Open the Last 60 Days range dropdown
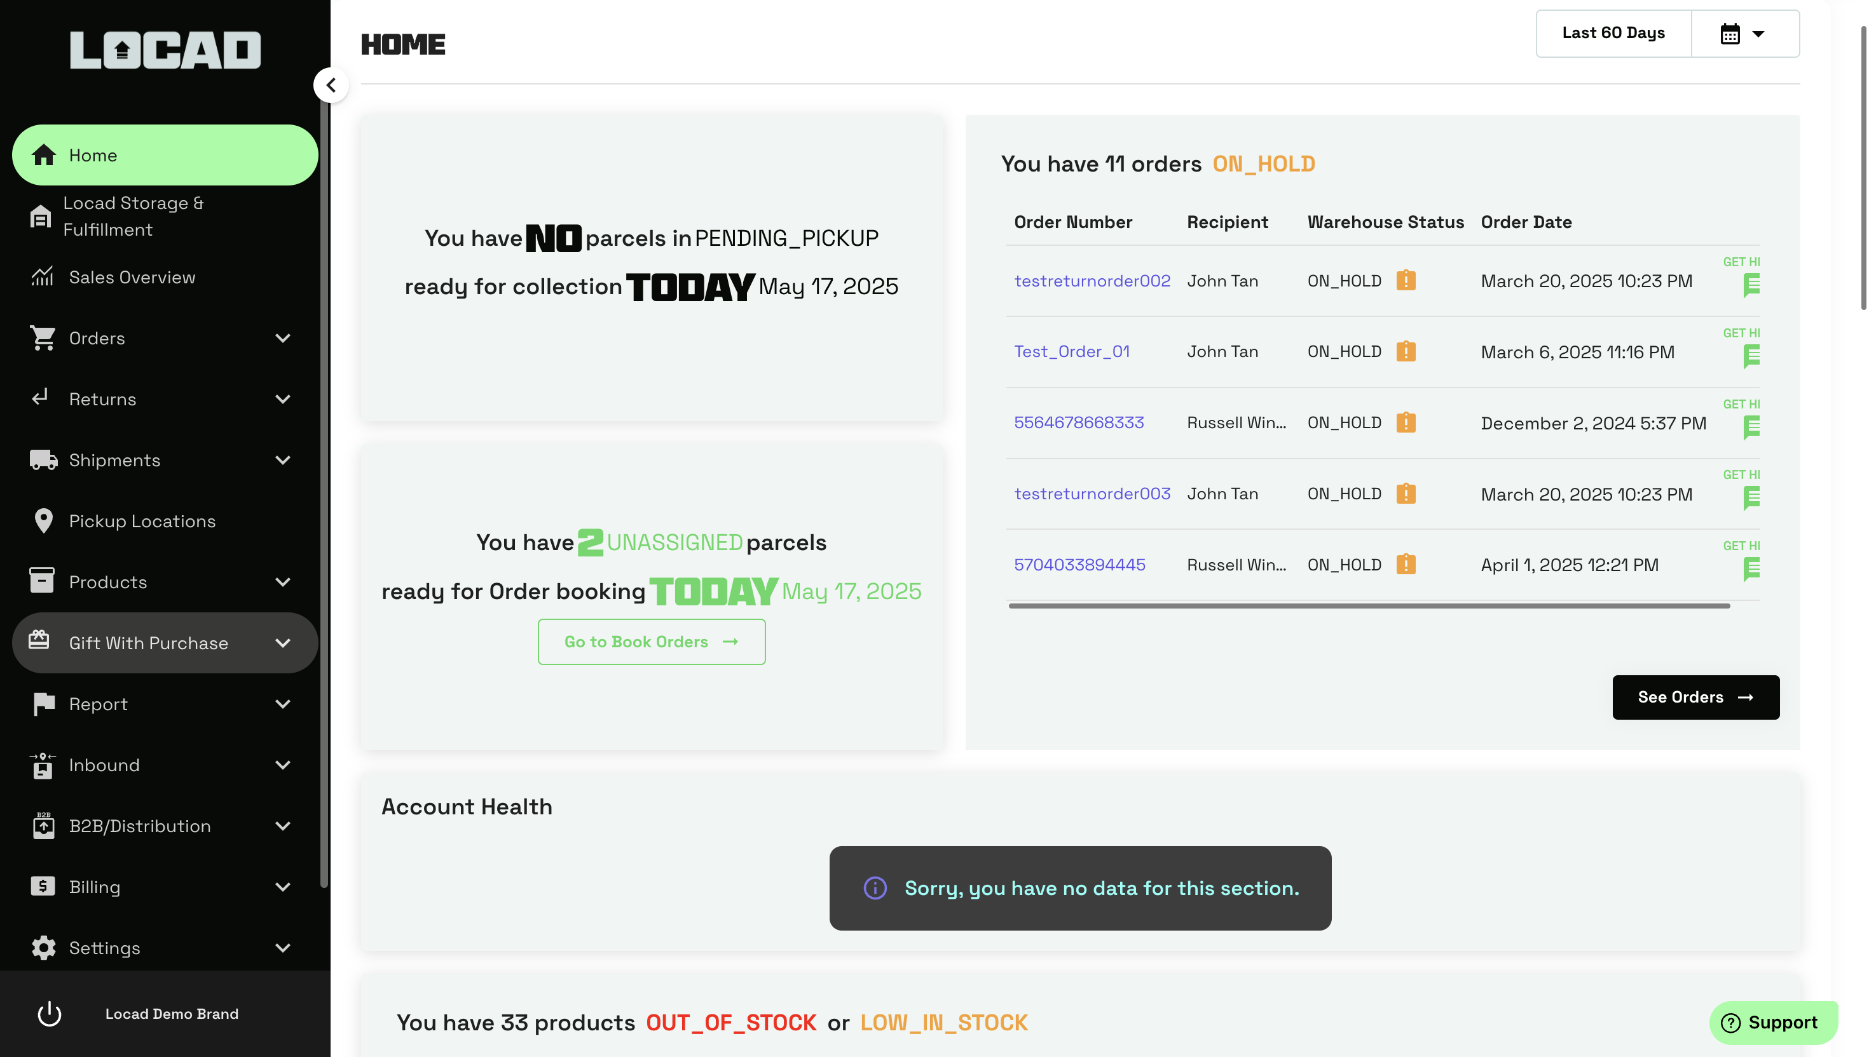This screenshot has width=1869, height=1057. 1613,34
